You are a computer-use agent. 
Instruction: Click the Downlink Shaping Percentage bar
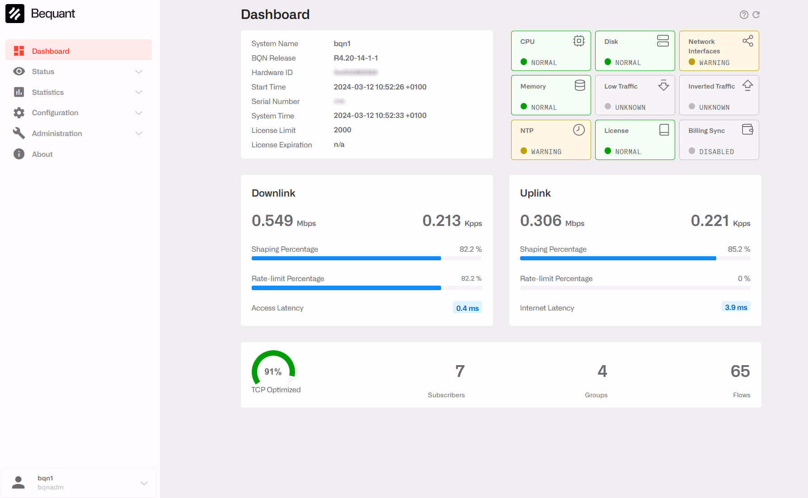[366, 258]
